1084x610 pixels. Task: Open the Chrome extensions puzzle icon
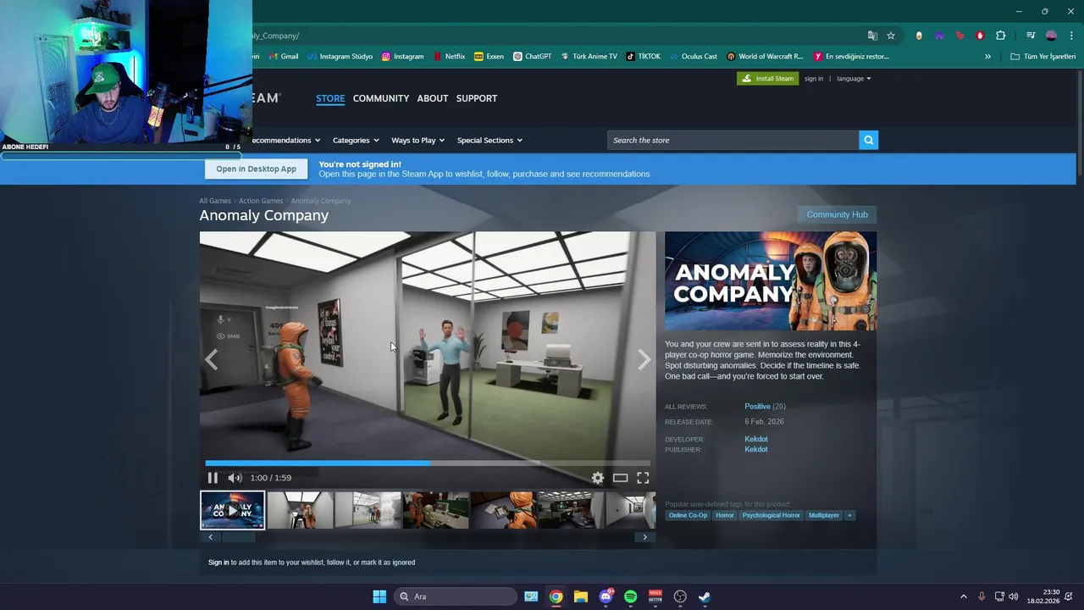click(1001, 36)
